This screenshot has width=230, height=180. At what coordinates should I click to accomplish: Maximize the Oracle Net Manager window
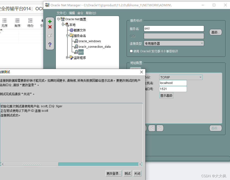point(214,5)
